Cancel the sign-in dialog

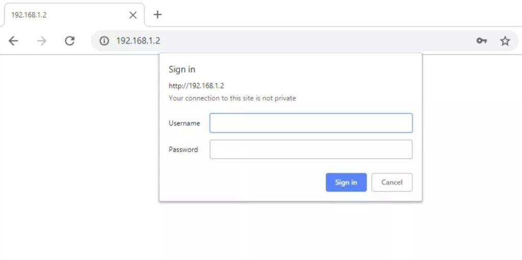coord(391,182)
